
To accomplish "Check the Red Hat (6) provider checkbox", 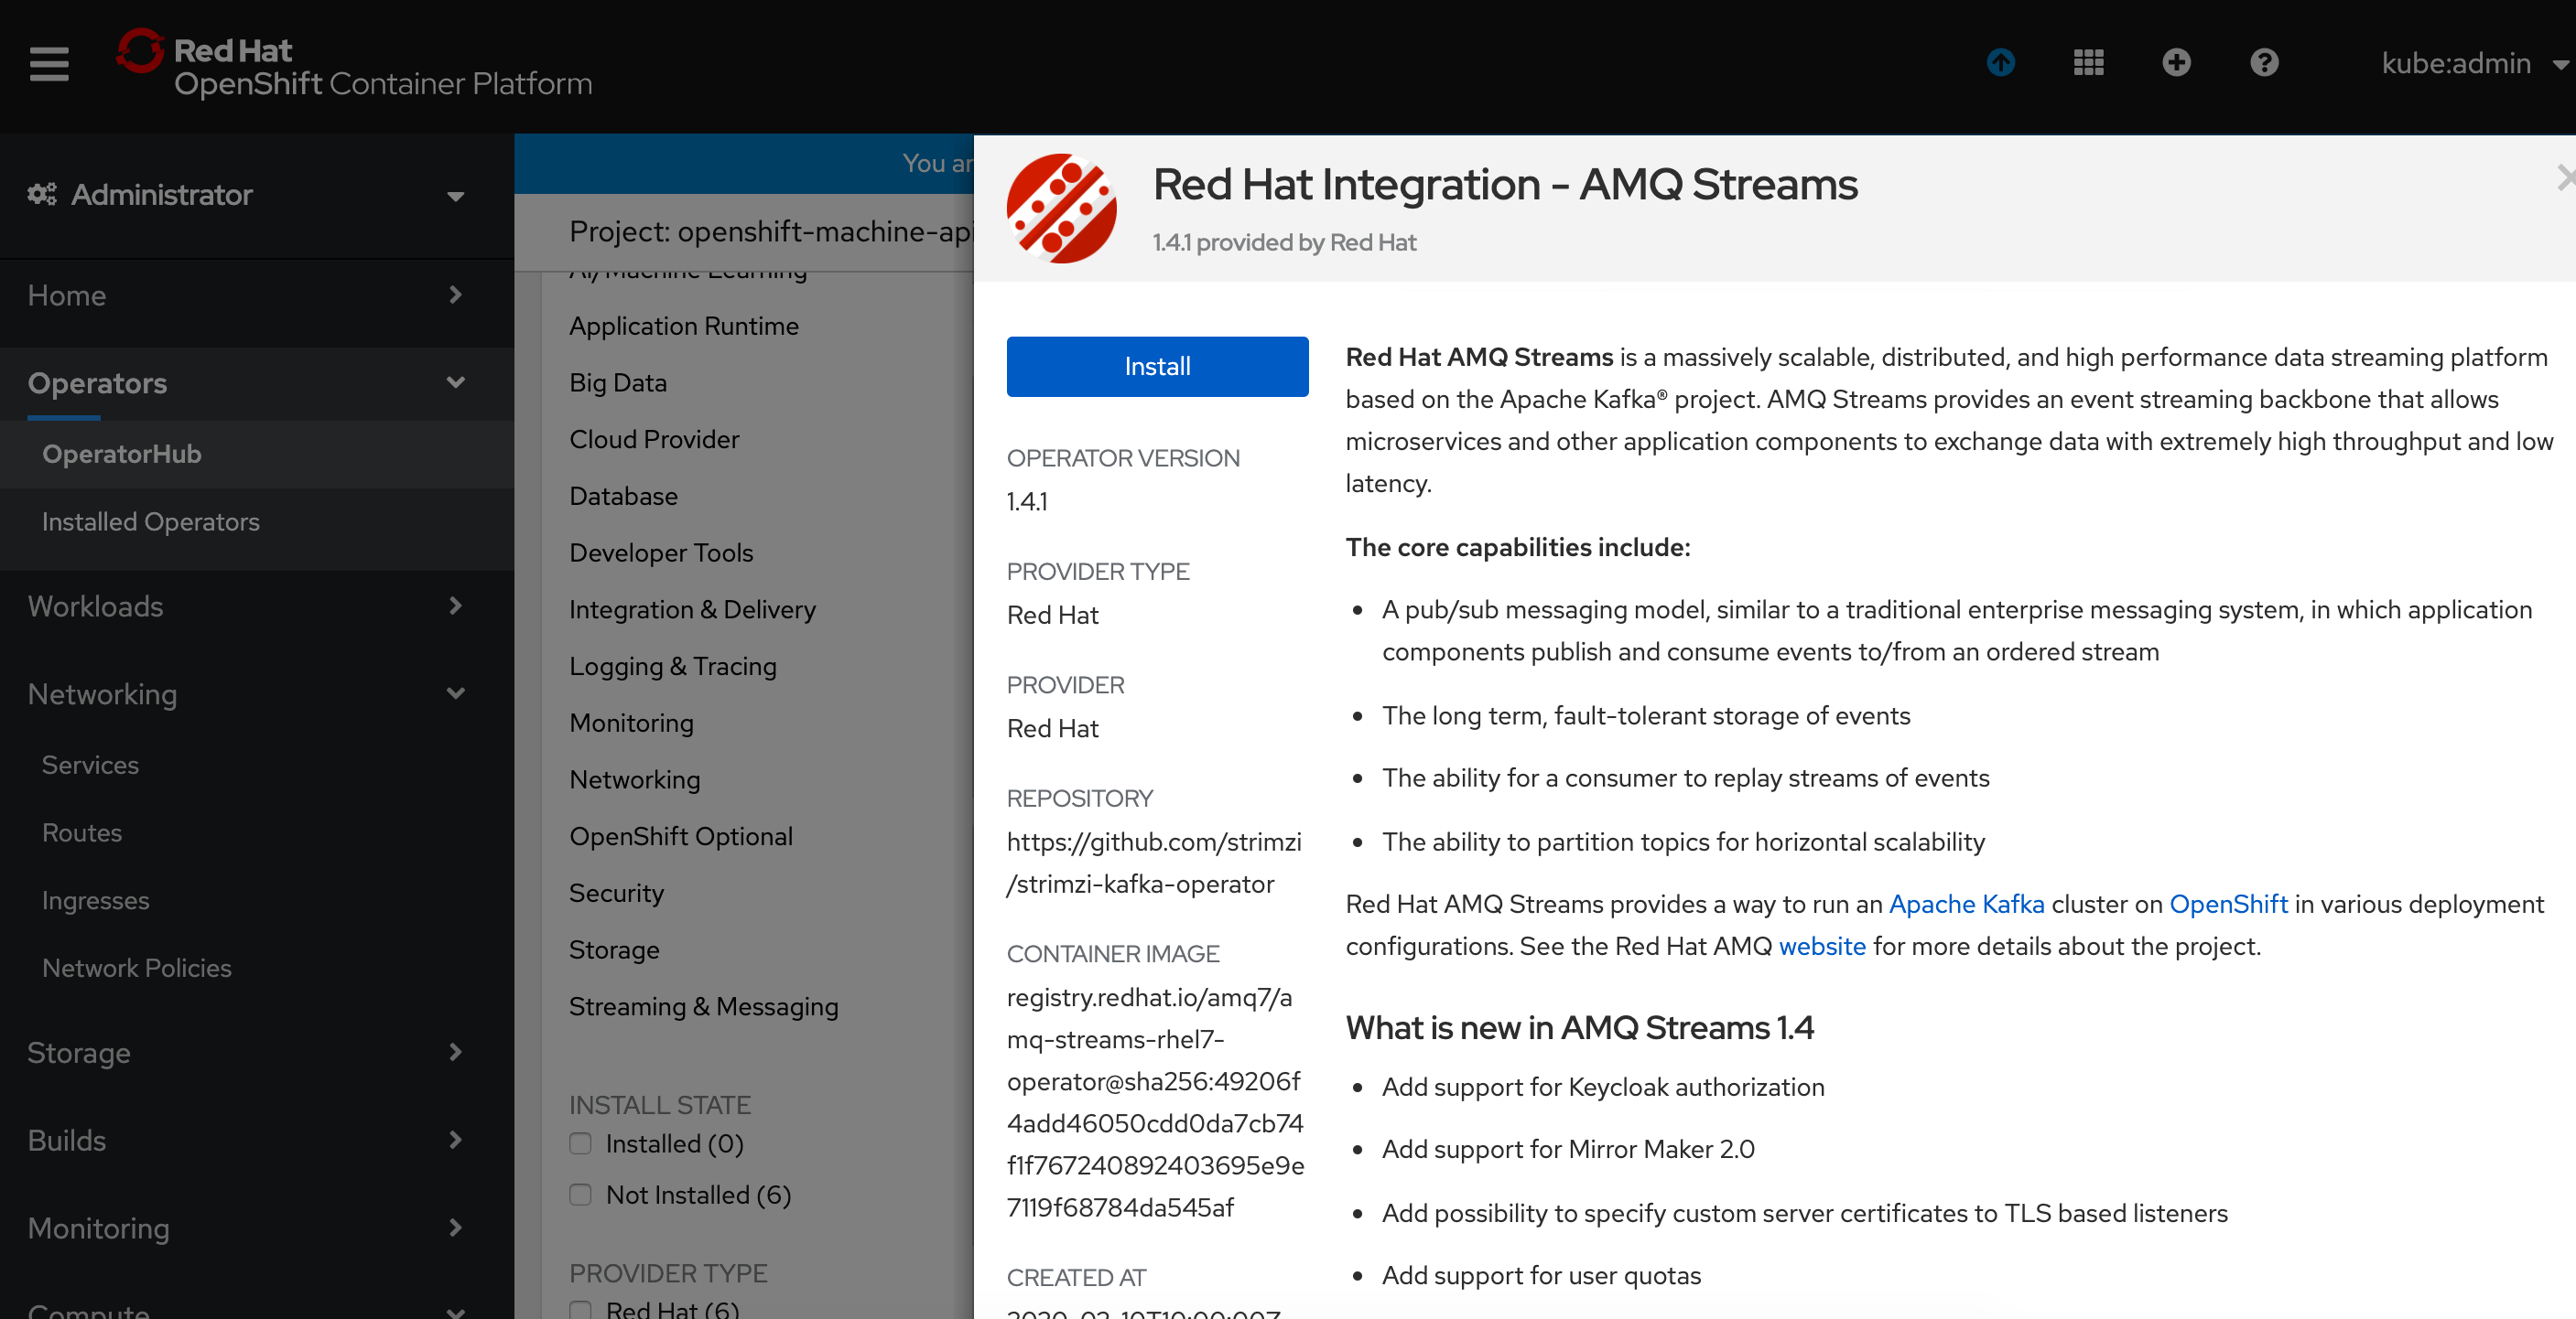I will tap(580, 1310).
